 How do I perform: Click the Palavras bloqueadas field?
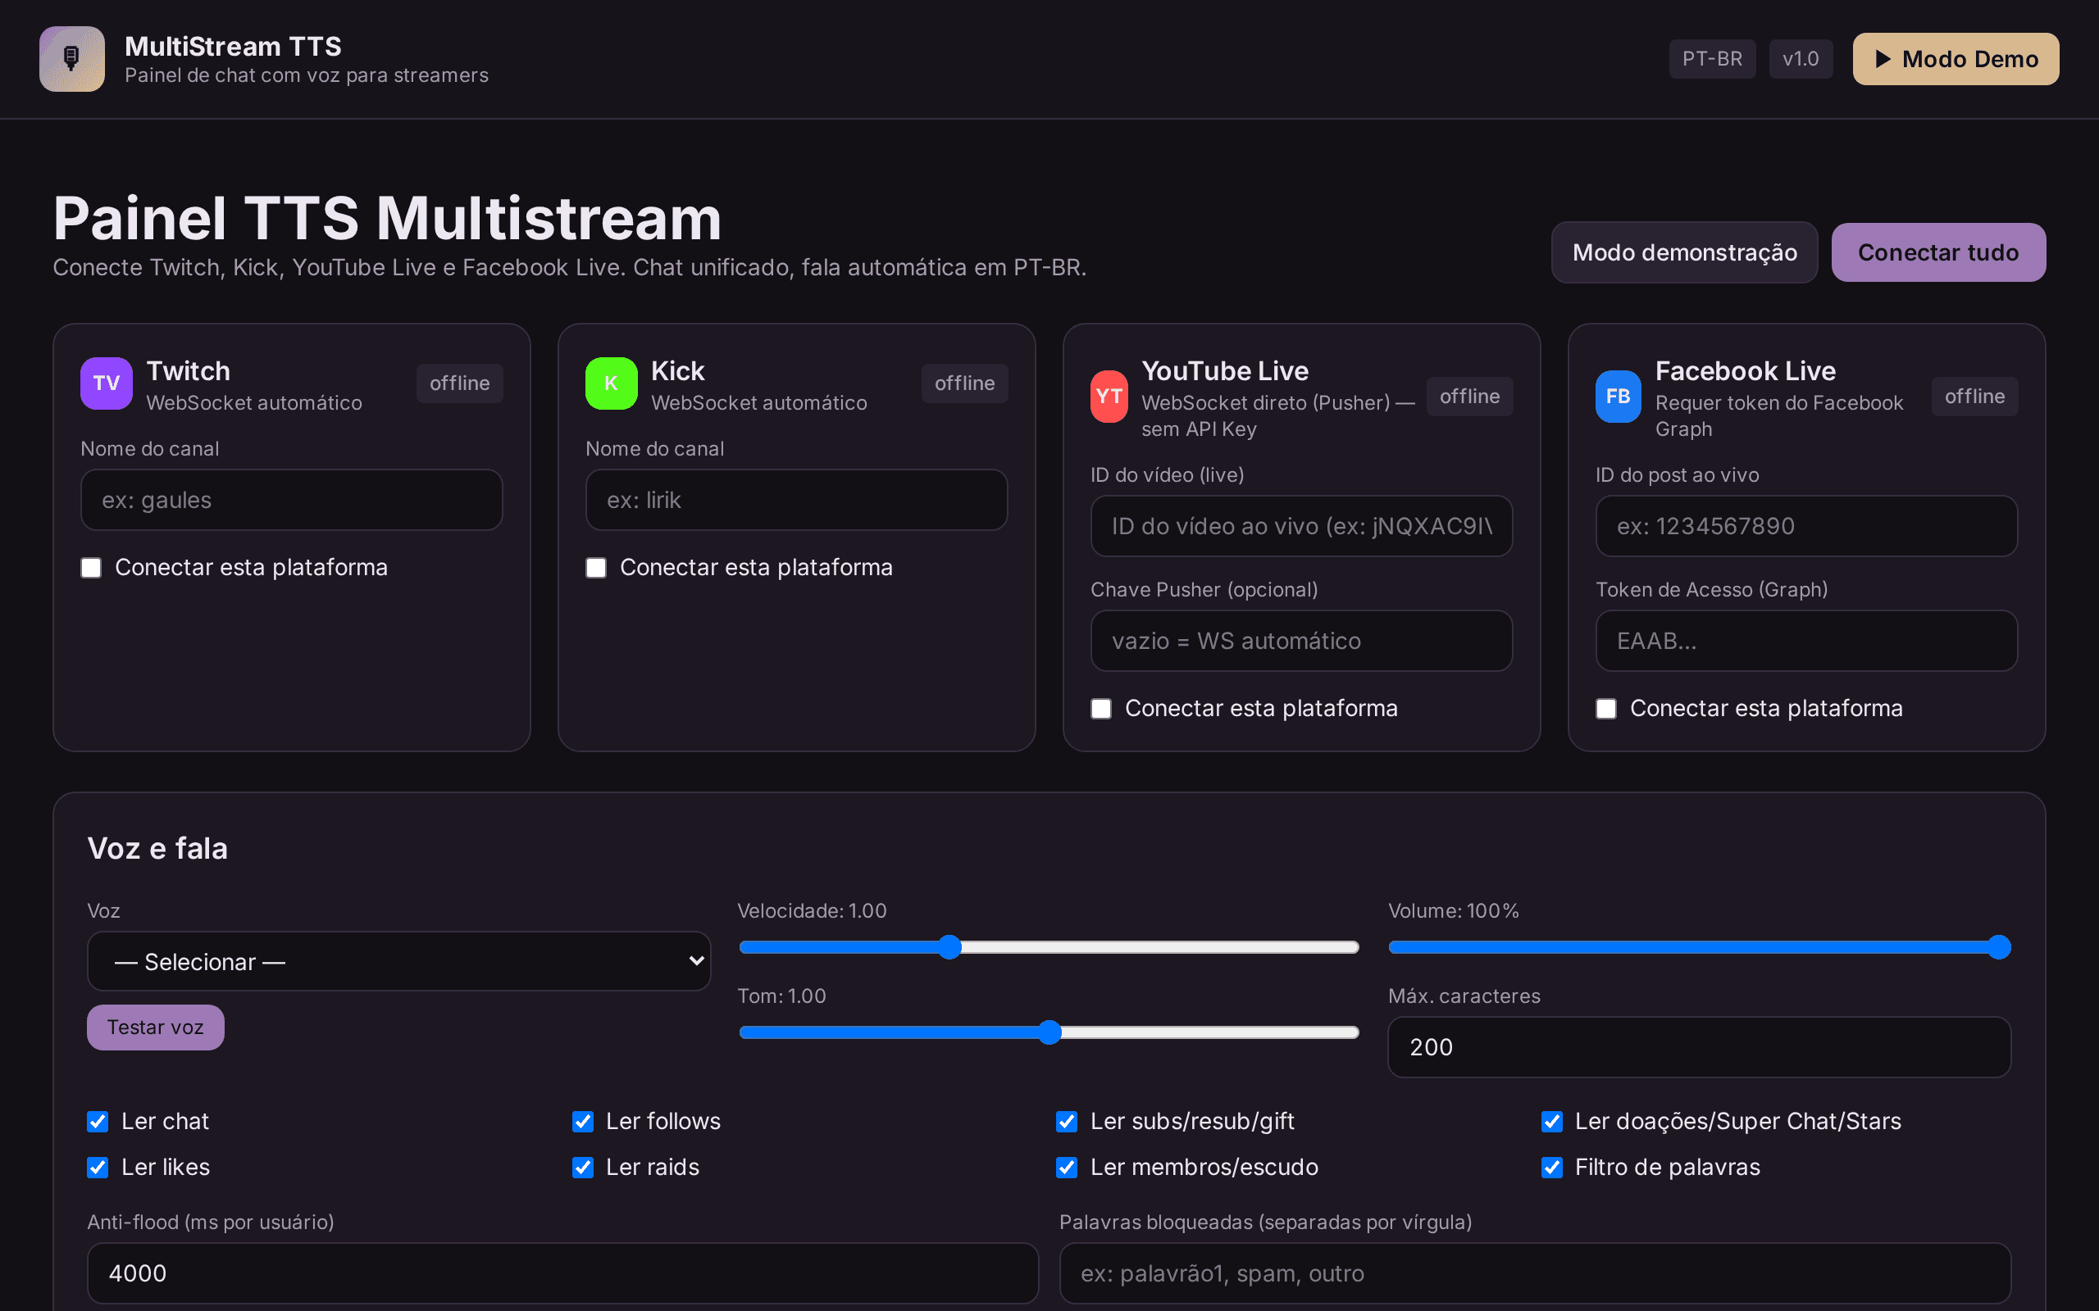(x=1535, y=1273)
